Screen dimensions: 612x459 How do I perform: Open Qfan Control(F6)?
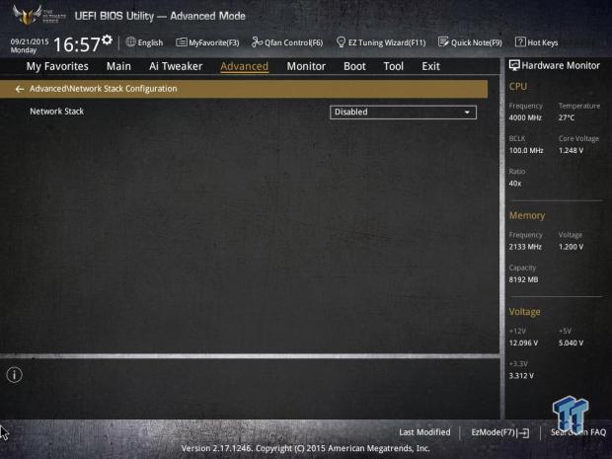click(x=287, y=42)
